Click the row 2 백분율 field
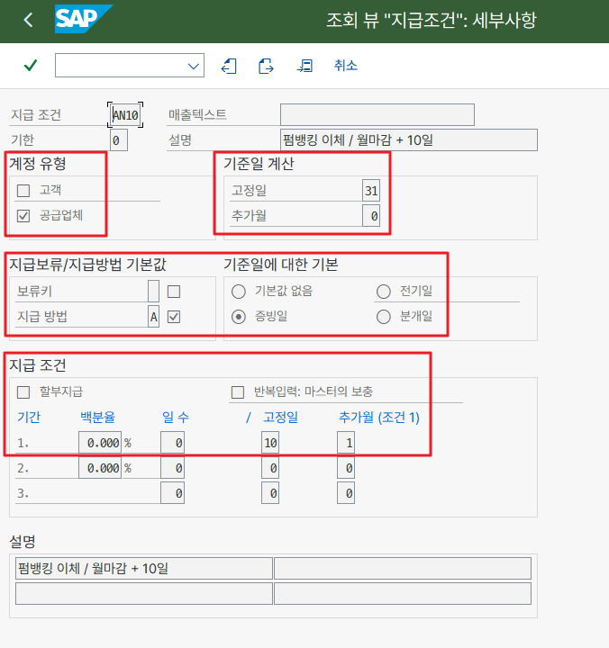 pos(100,468)
